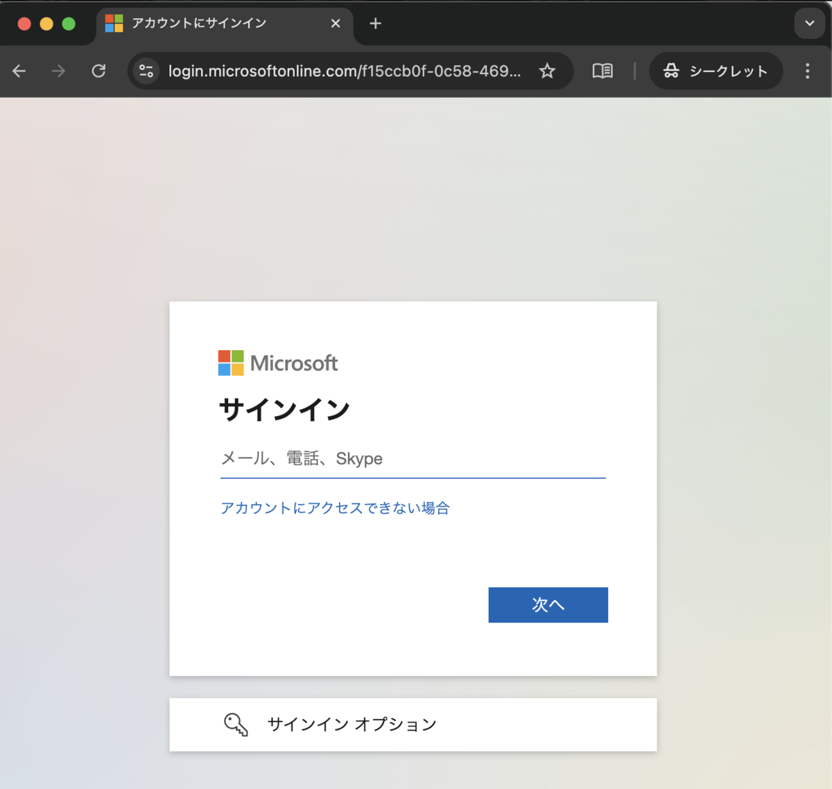
Task: Click the login.microsoftonline.com URL in address bar
Action: tap(345, 71)
